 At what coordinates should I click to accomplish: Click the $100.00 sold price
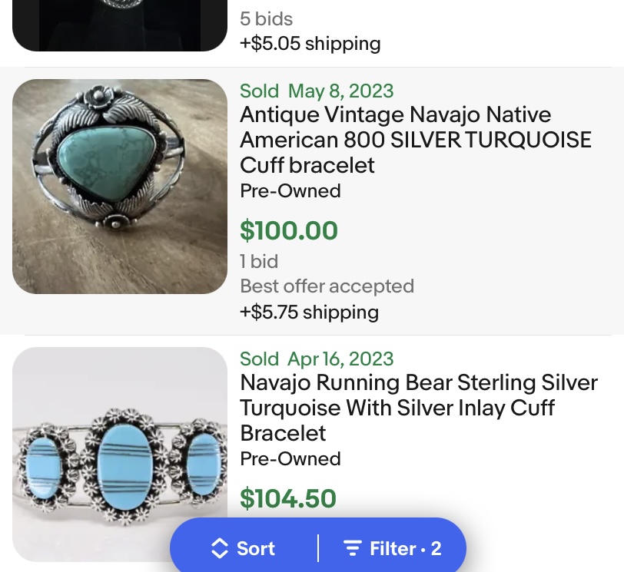click(289, 230)
